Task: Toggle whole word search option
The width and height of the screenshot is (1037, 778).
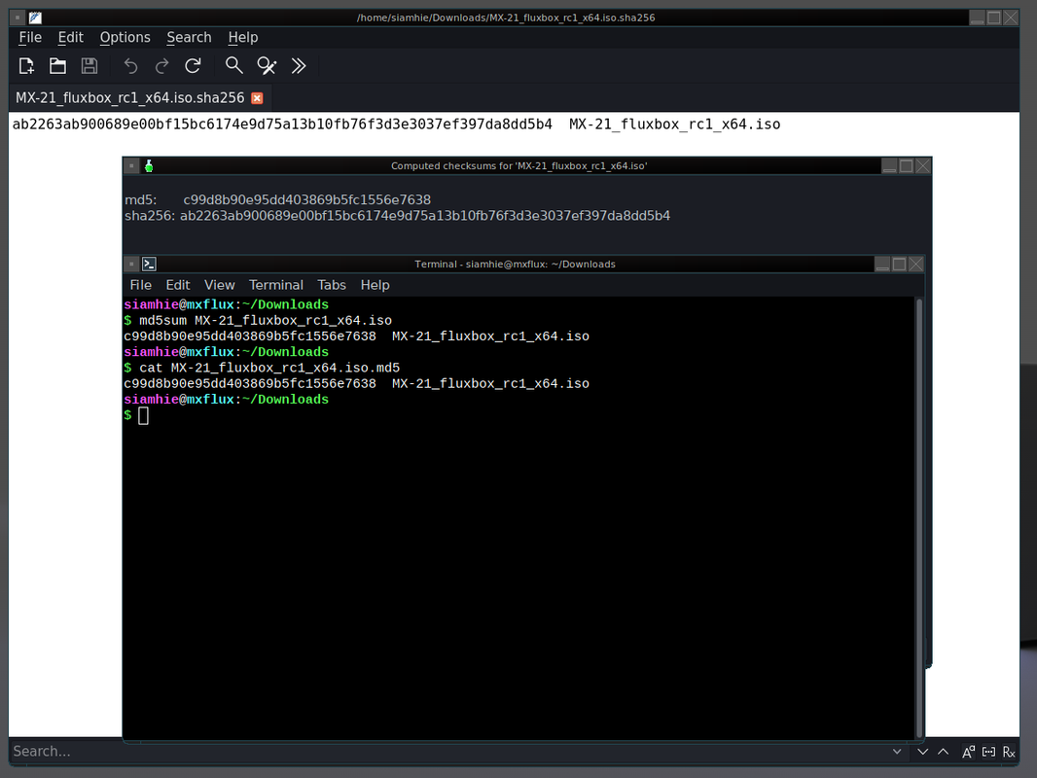Action: pyautogui.click(x=988, y=752)
